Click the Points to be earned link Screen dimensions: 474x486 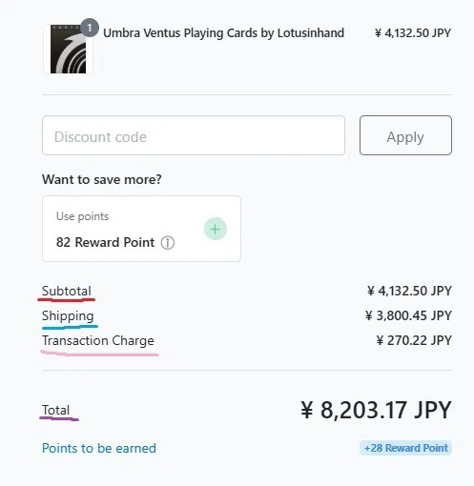[99, 448]
